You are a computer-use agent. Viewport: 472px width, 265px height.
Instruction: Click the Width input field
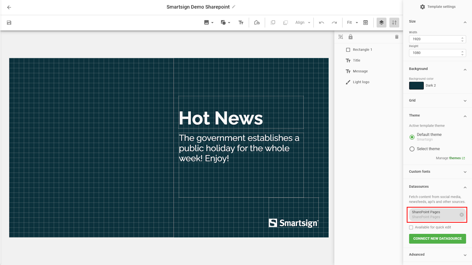point(434,39)
